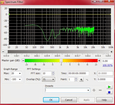
Task: Zoom in the time bar with plus
Action: [x=111, y=52]
